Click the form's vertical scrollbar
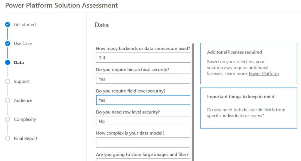 coord(193,102)
